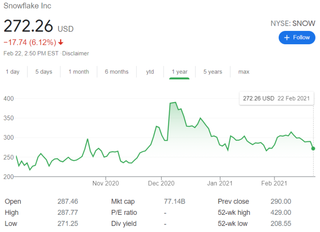The image size is (320, 232).
Task: Click the Nov 2020 axis label
Action: [x=106, y=183]
